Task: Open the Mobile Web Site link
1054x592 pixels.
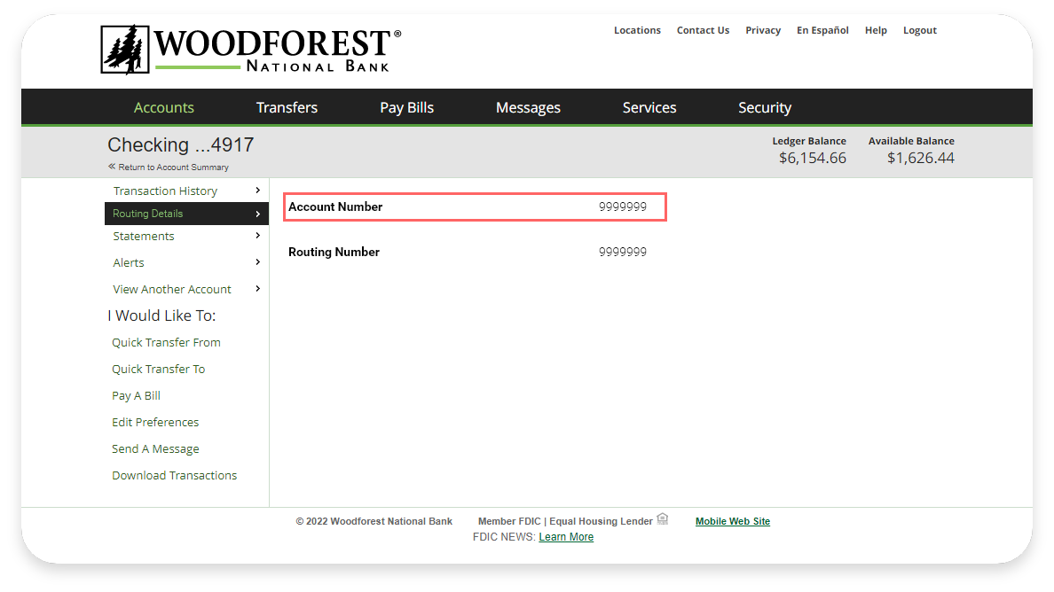Action: point(732,522)
